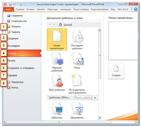This screenshot has height=127, width=141.
Task: Start template search with arrow button
Action: [95, 98]
